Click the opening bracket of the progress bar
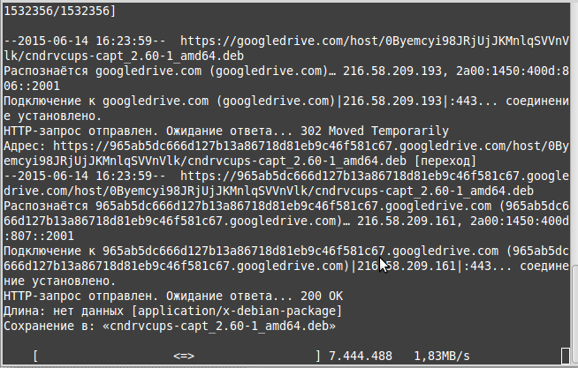This screenshot has height=368, width=578. tap(35, 357)
